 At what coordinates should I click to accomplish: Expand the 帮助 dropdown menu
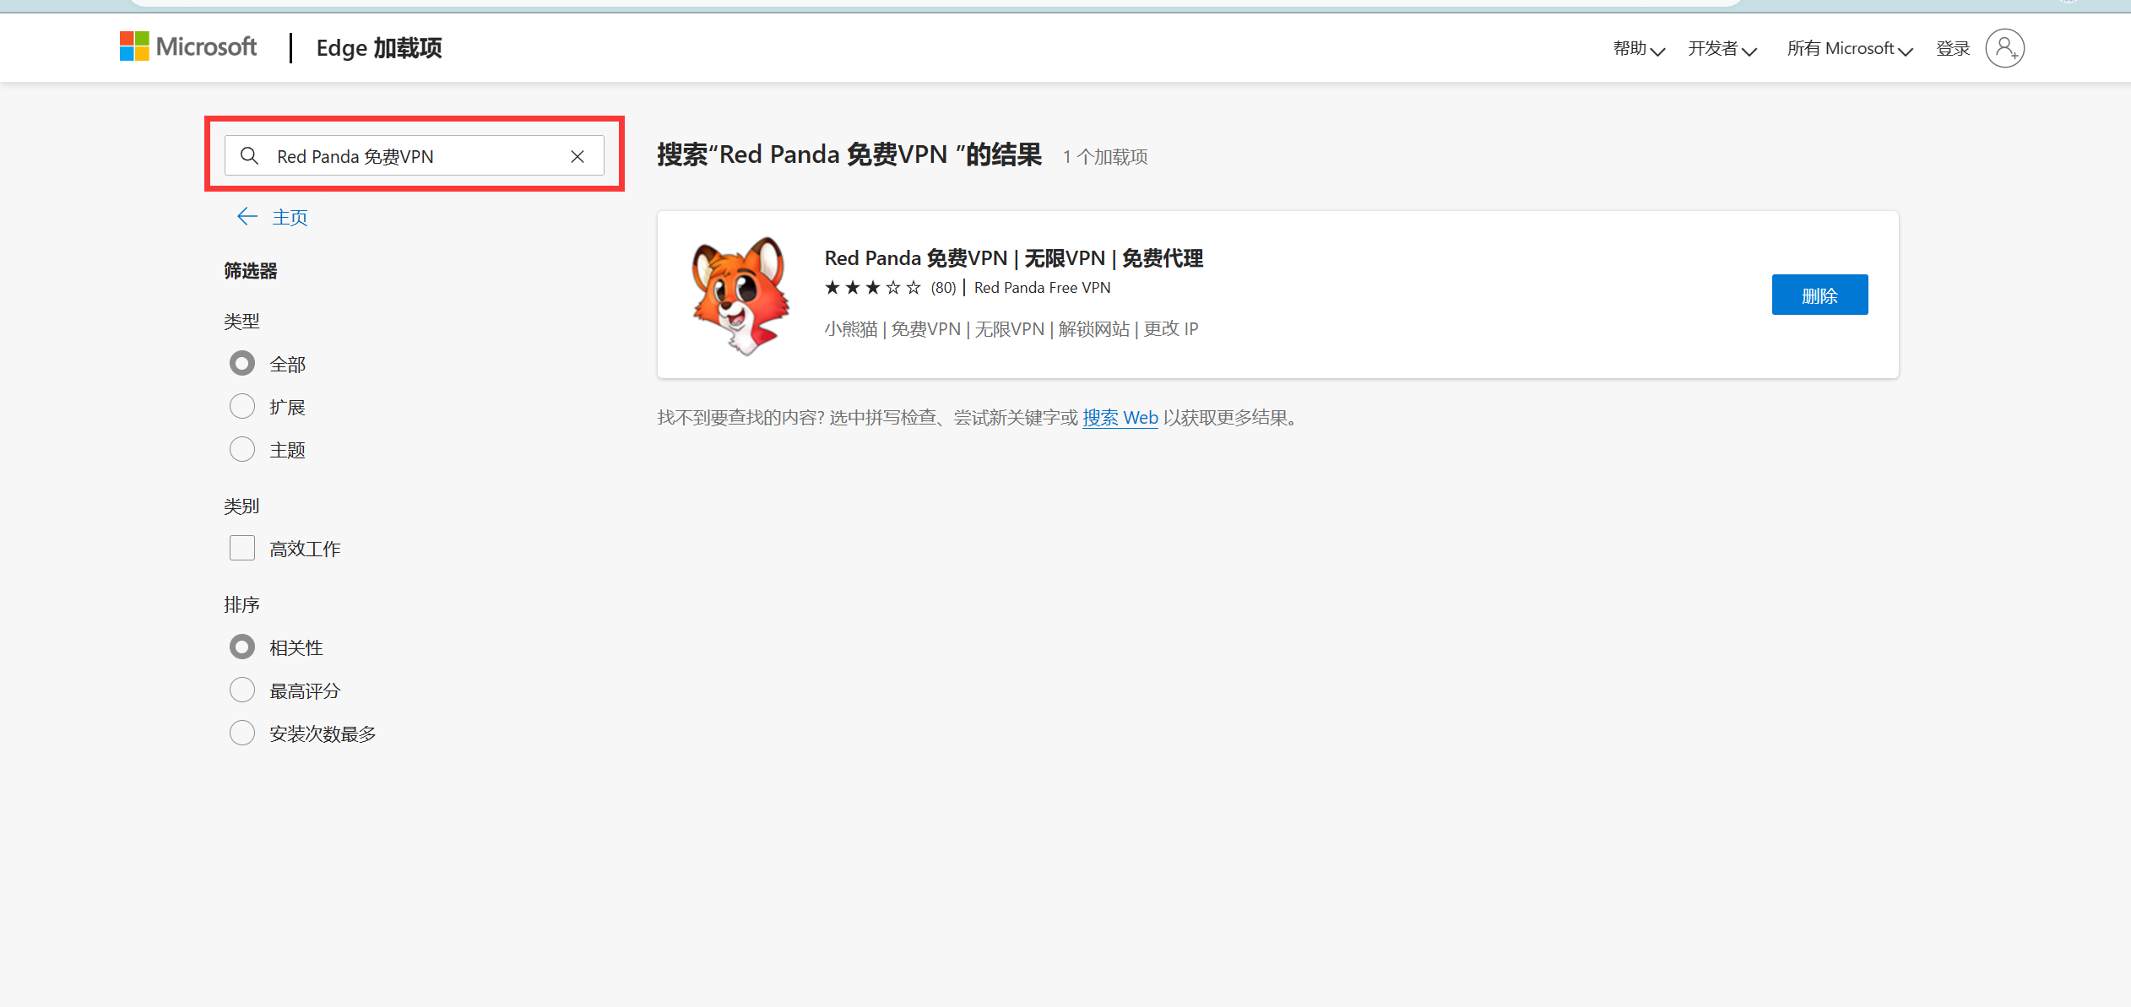[x=1638, y=49]
